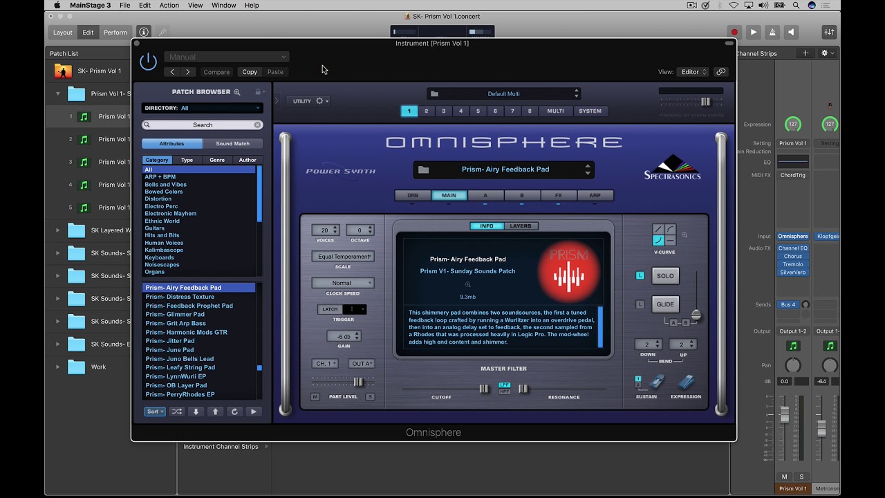Click the link icon next to Editor view
The image size is (885, 498).
click(721, 72)
